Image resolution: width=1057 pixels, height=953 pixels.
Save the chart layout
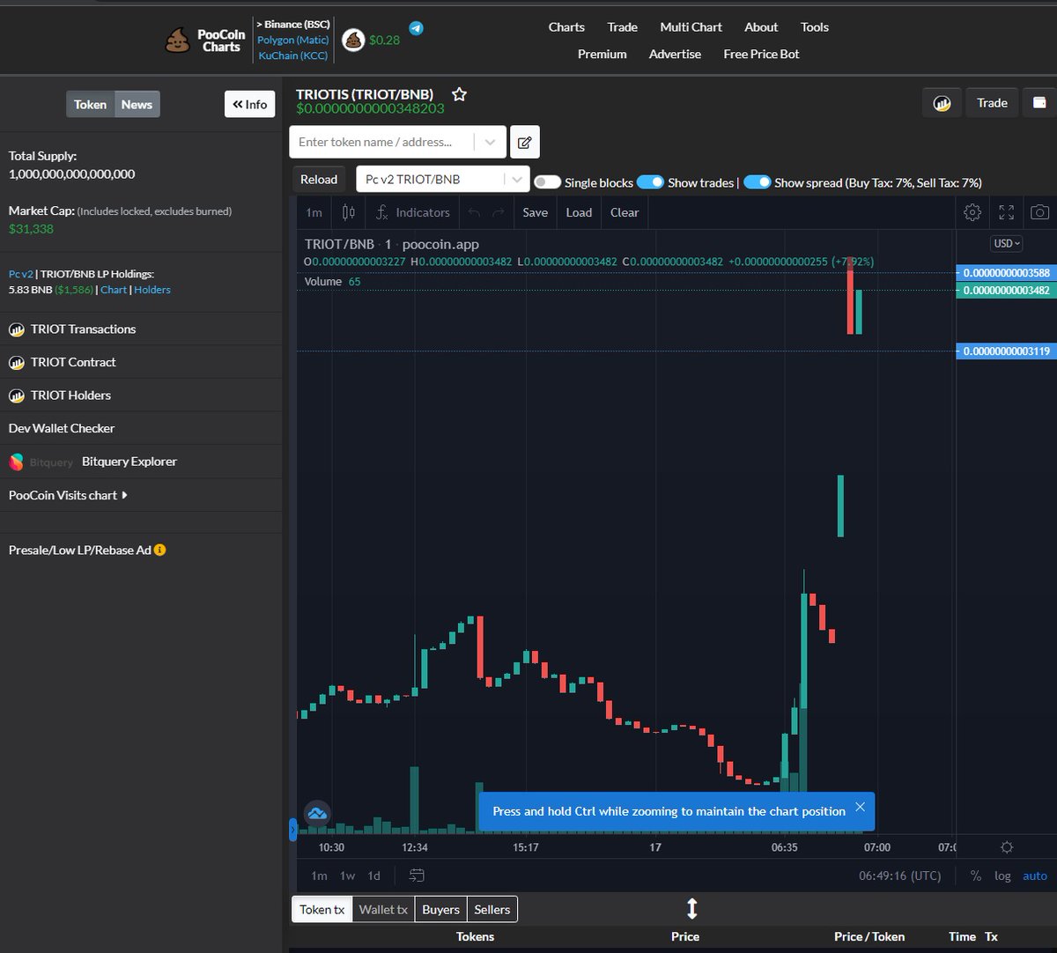(x=535, y=212)
